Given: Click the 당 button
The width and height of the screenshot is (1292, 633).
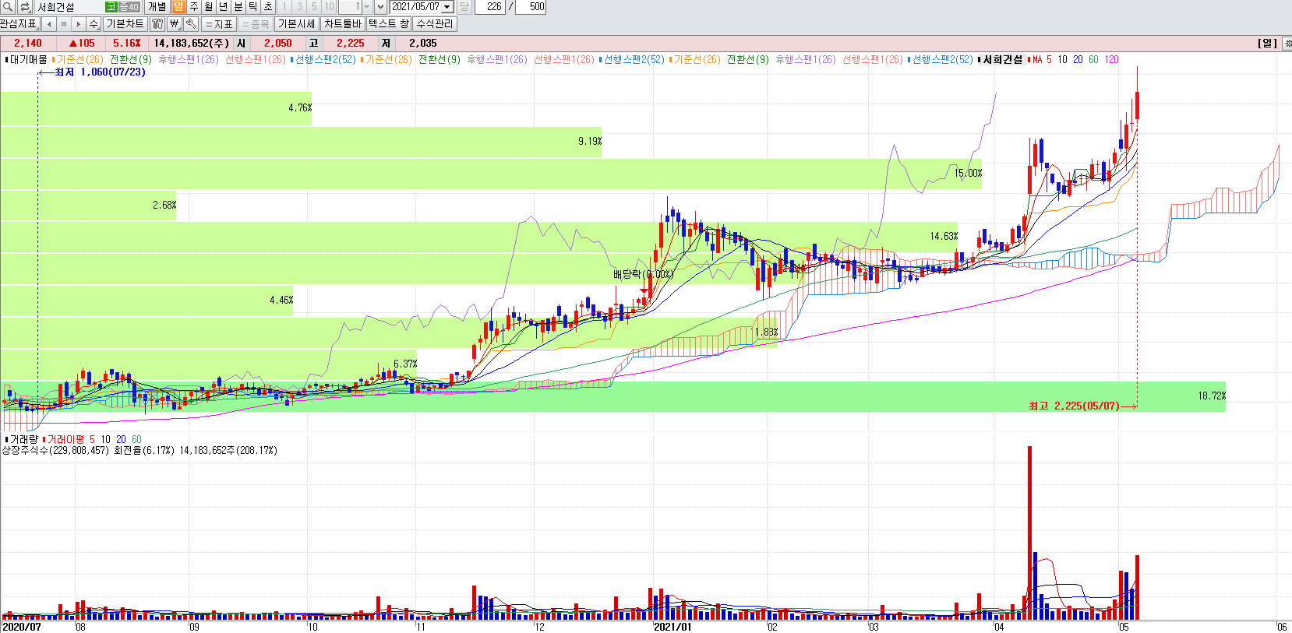Looking at the screenshot, I should coord(464,7).
